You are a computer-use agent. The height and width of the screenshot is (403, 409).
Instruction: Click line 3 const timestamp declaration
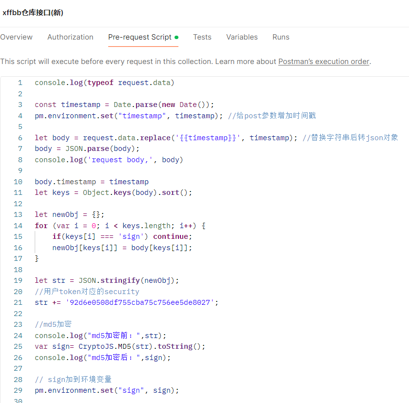pos(124,105)
